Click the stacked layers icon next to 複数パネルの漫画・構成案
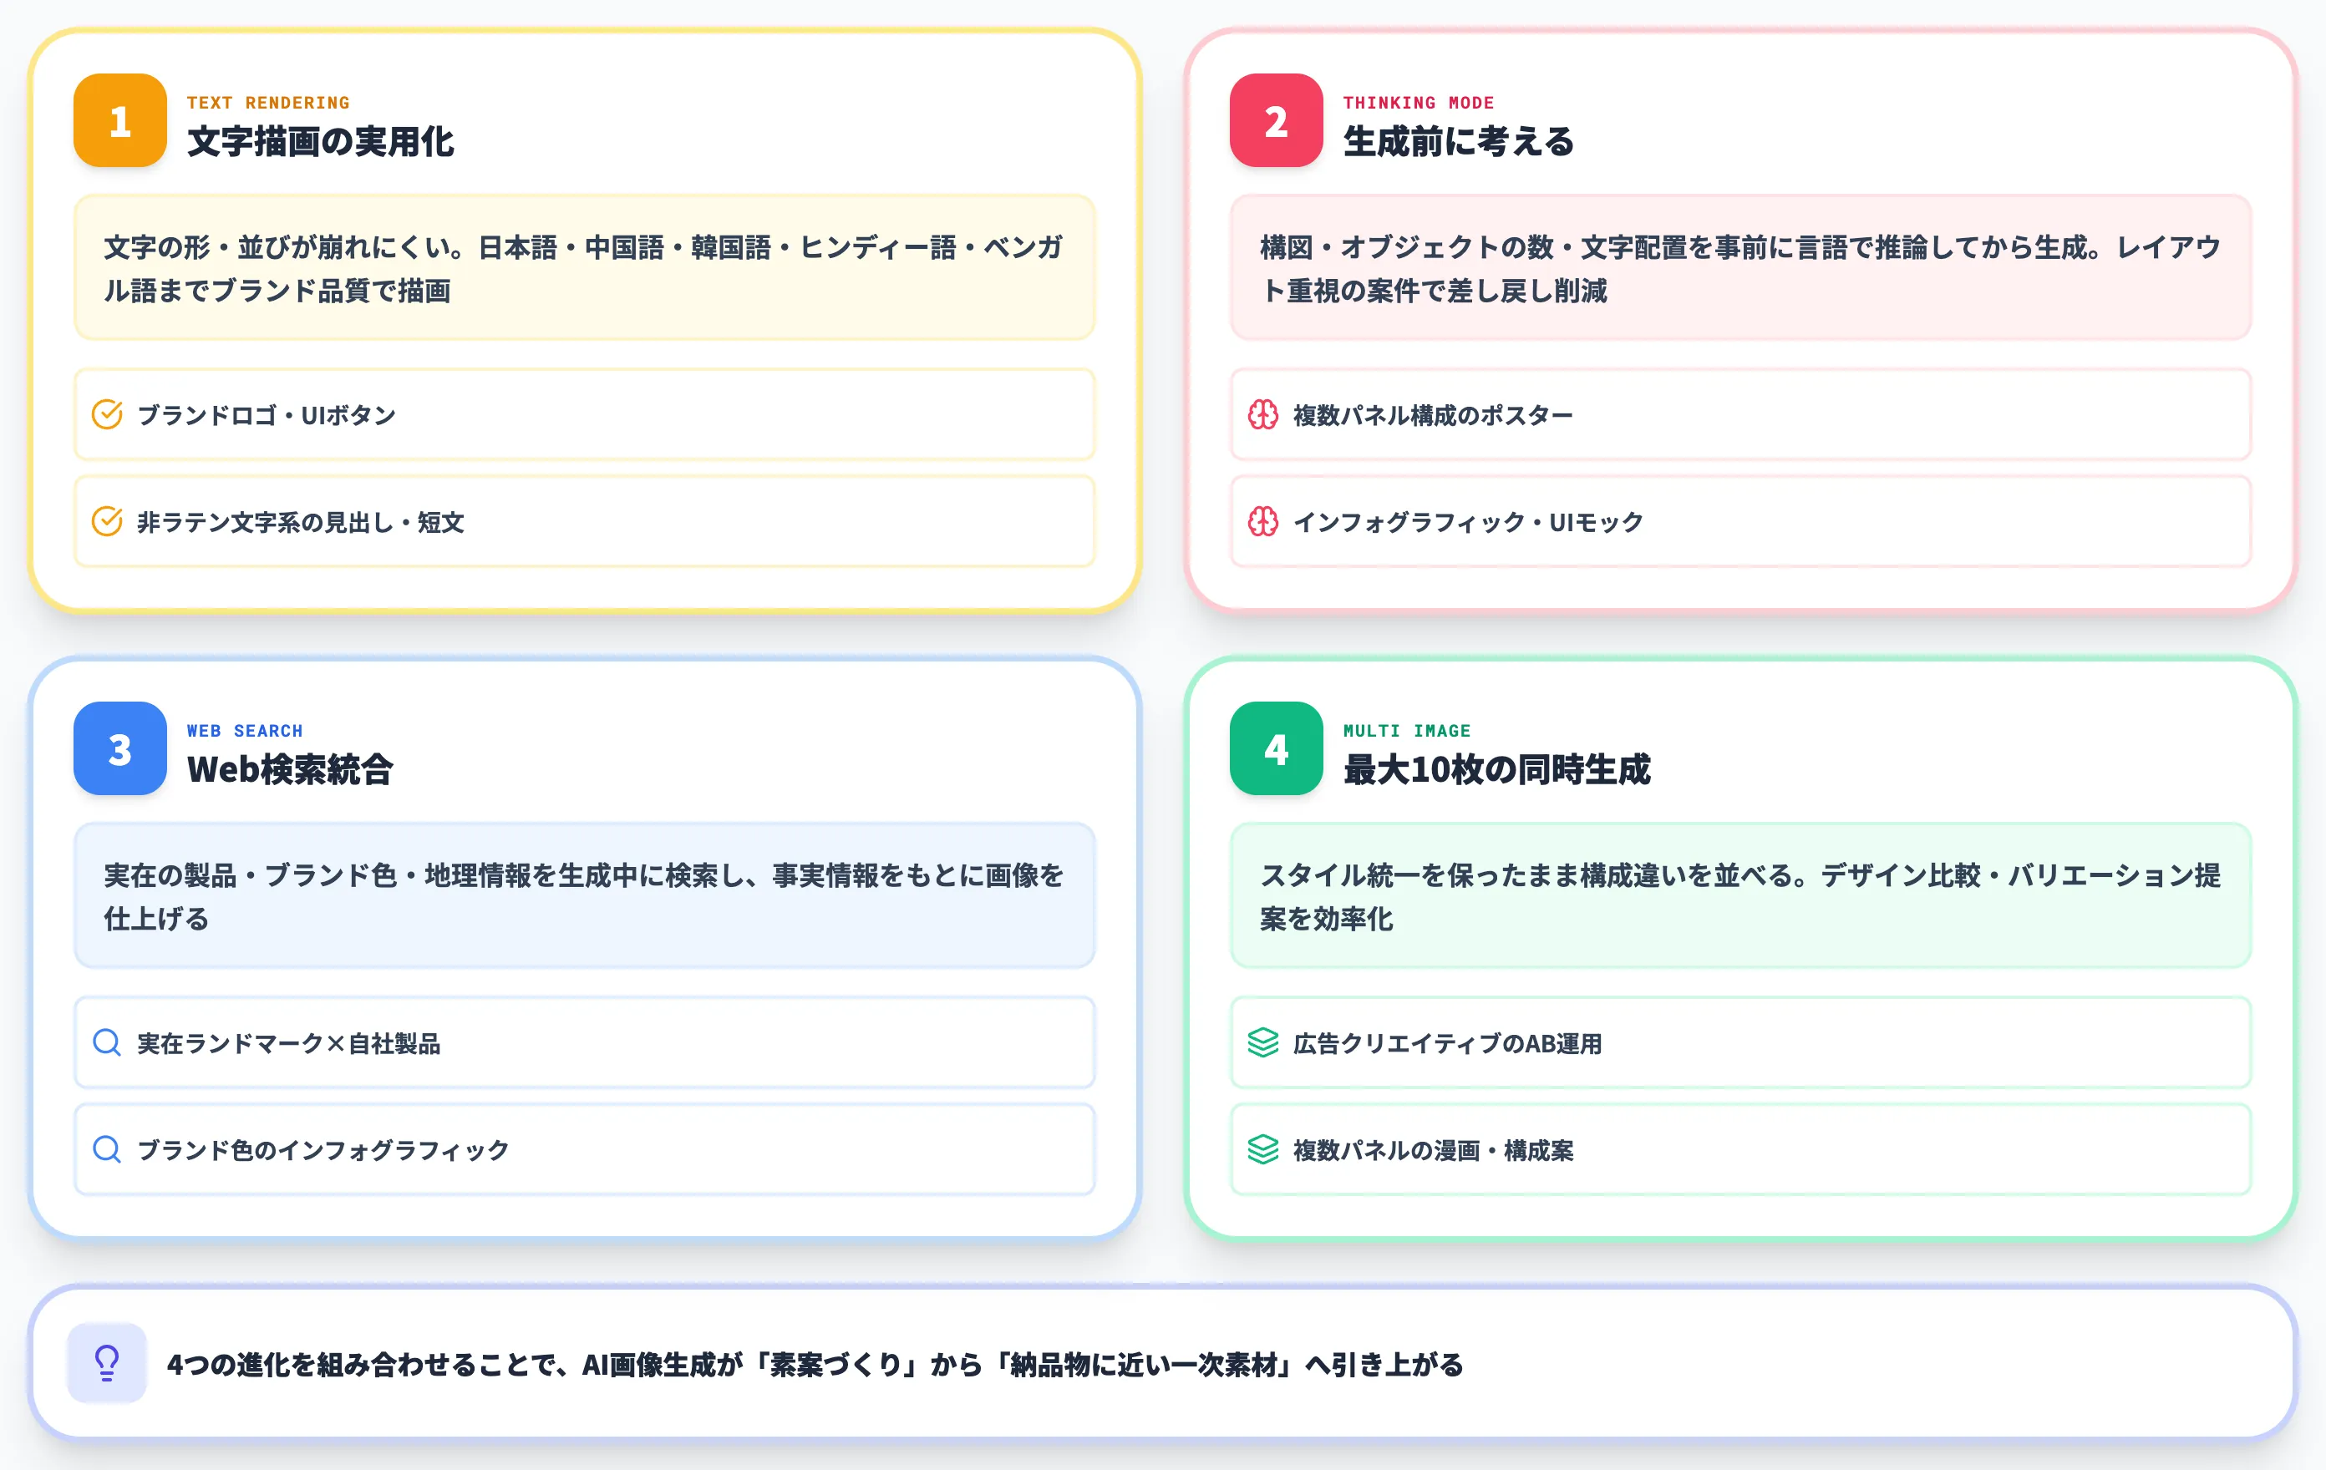Image resolution: width=2326 pixels, height=1470 pixels. click(1262, 1149)
